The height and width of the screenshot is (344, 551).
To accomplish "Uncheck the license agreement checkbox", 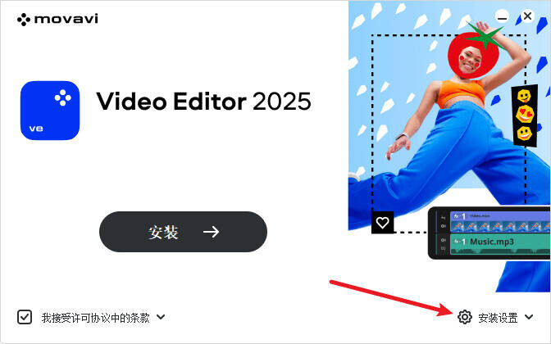I will [x=25, y=317].
